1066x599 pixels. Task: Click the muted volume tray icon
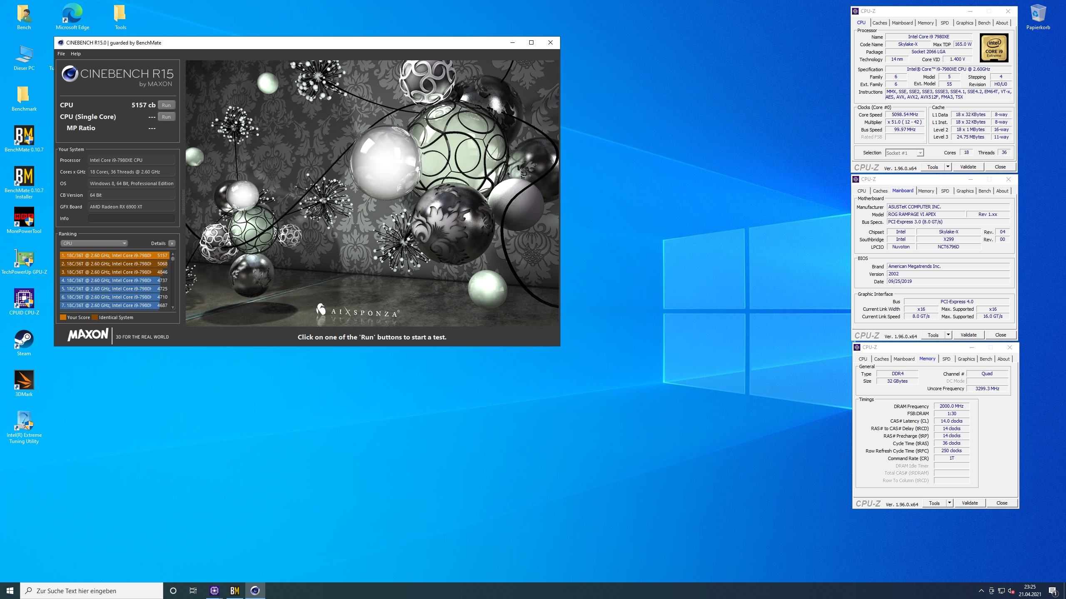(1011, 591)
